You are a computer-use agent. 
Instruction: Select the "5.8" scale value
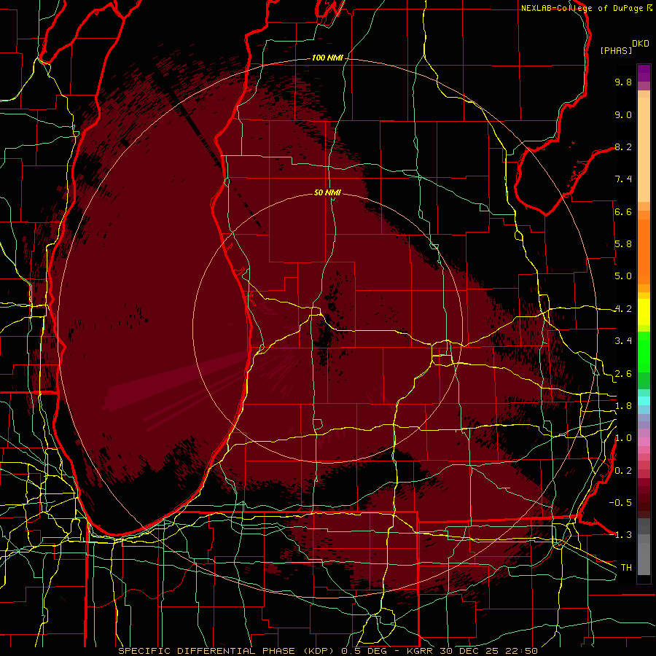(623, 244)
